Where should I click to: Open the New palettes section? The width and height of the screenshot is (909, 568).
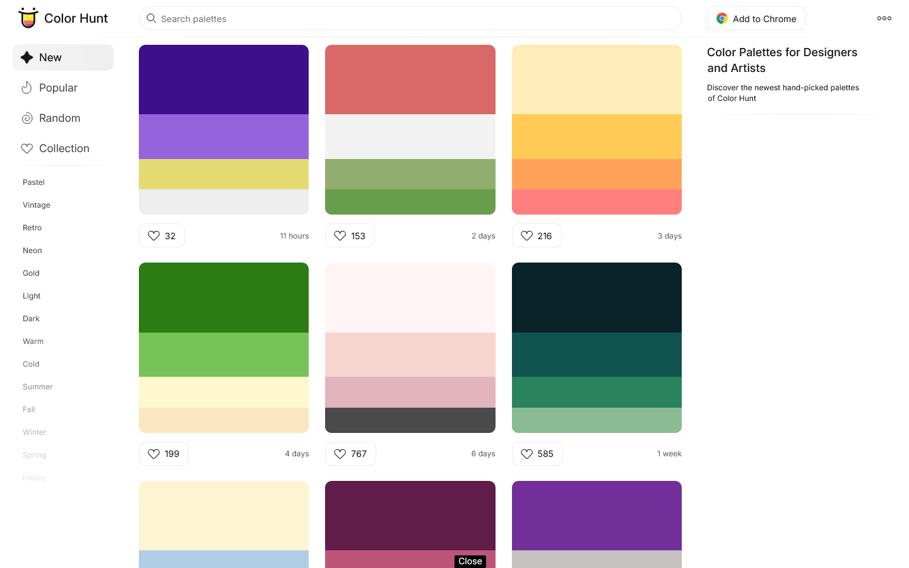63,57
